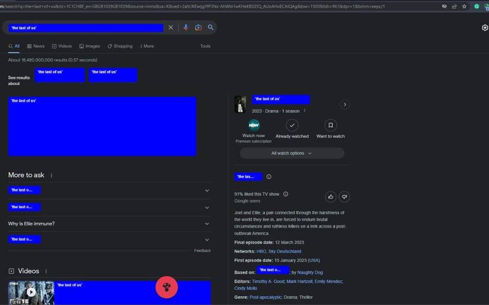
Task: Open search by image camera icon
Action: coord(198,27)
